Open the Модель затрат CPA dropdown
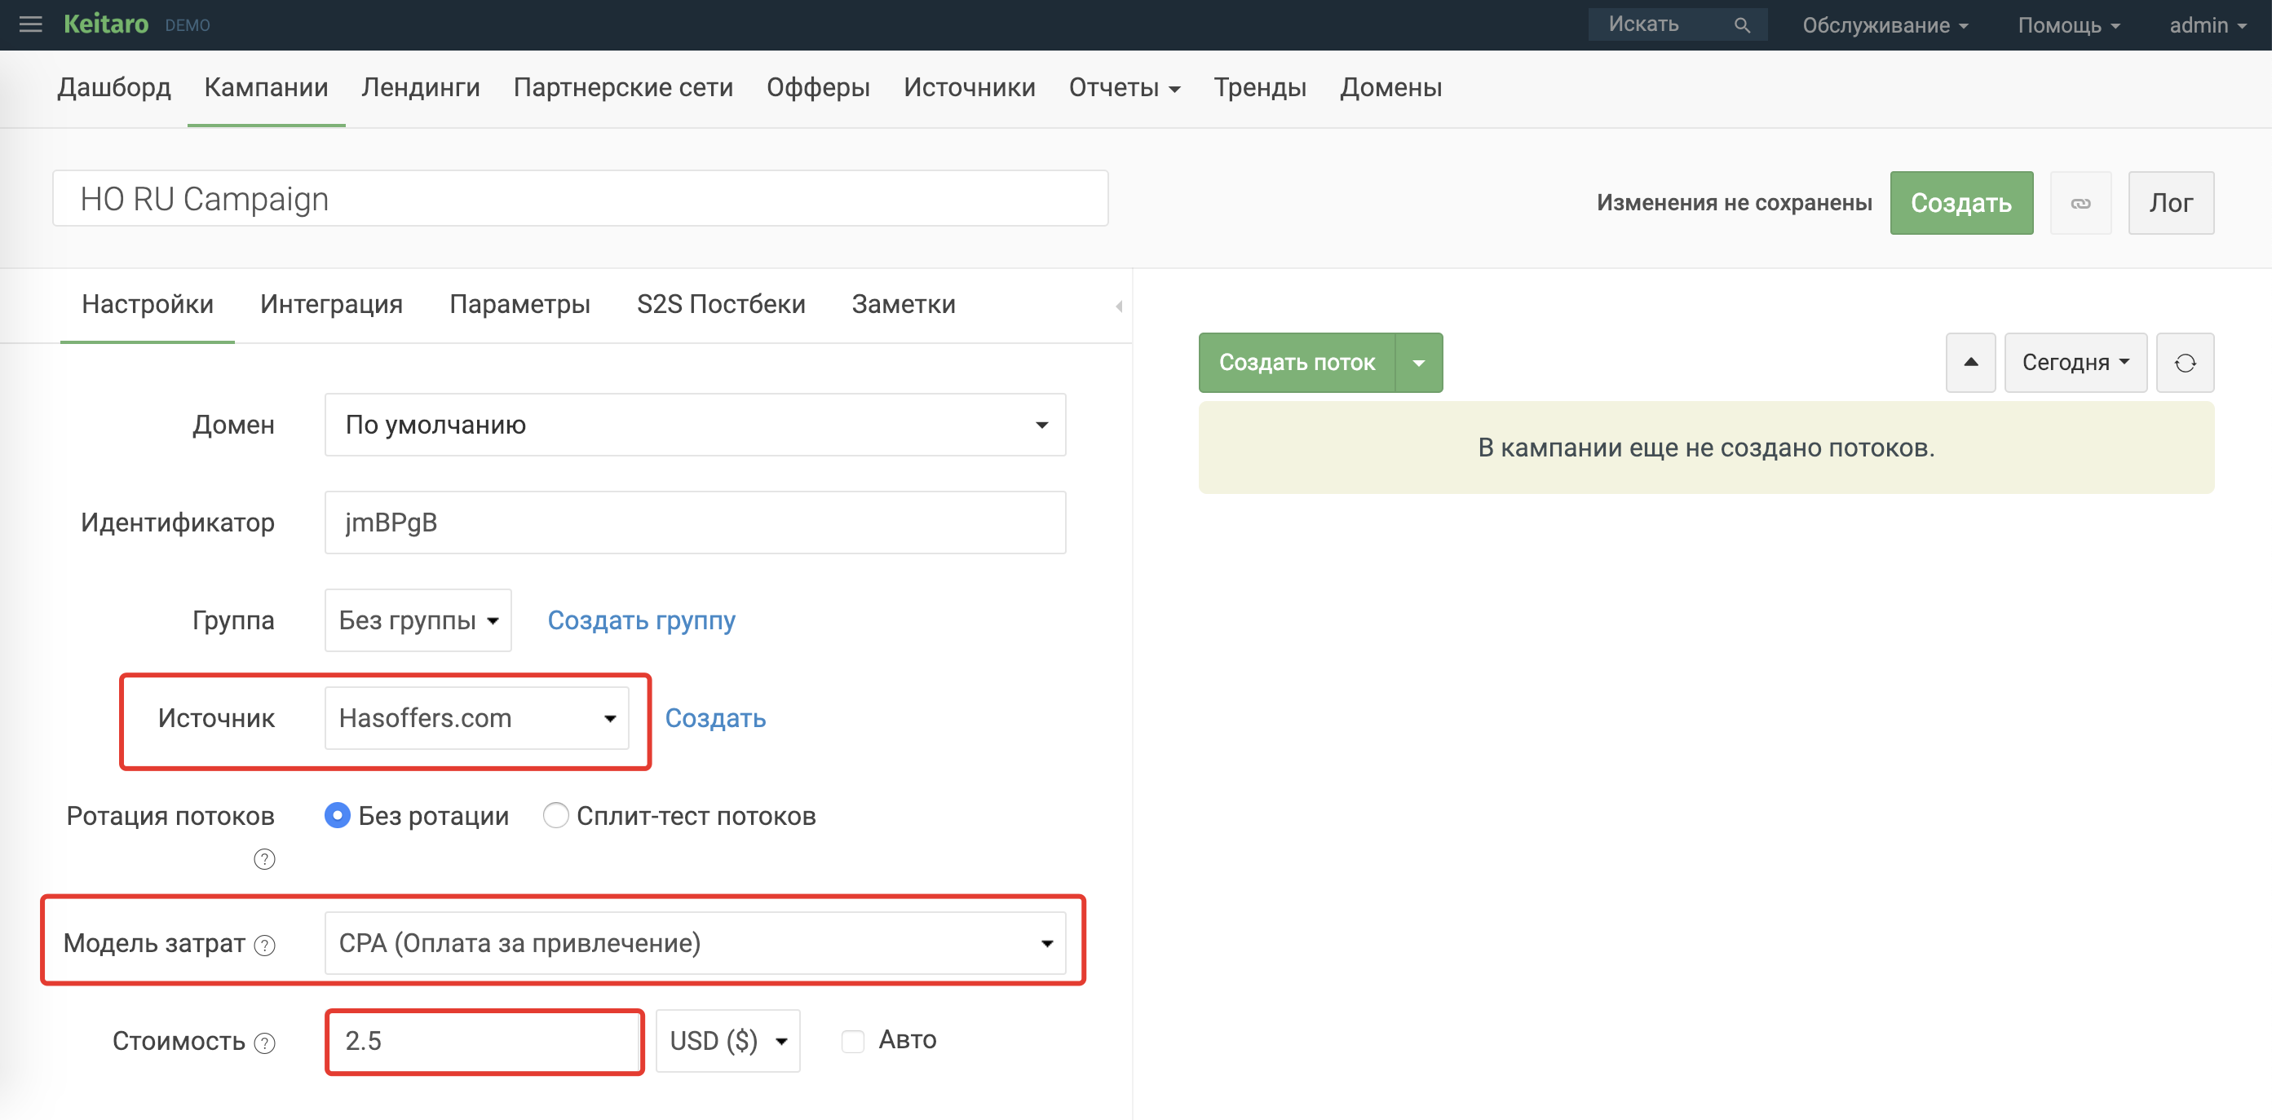 coord(695,943)
